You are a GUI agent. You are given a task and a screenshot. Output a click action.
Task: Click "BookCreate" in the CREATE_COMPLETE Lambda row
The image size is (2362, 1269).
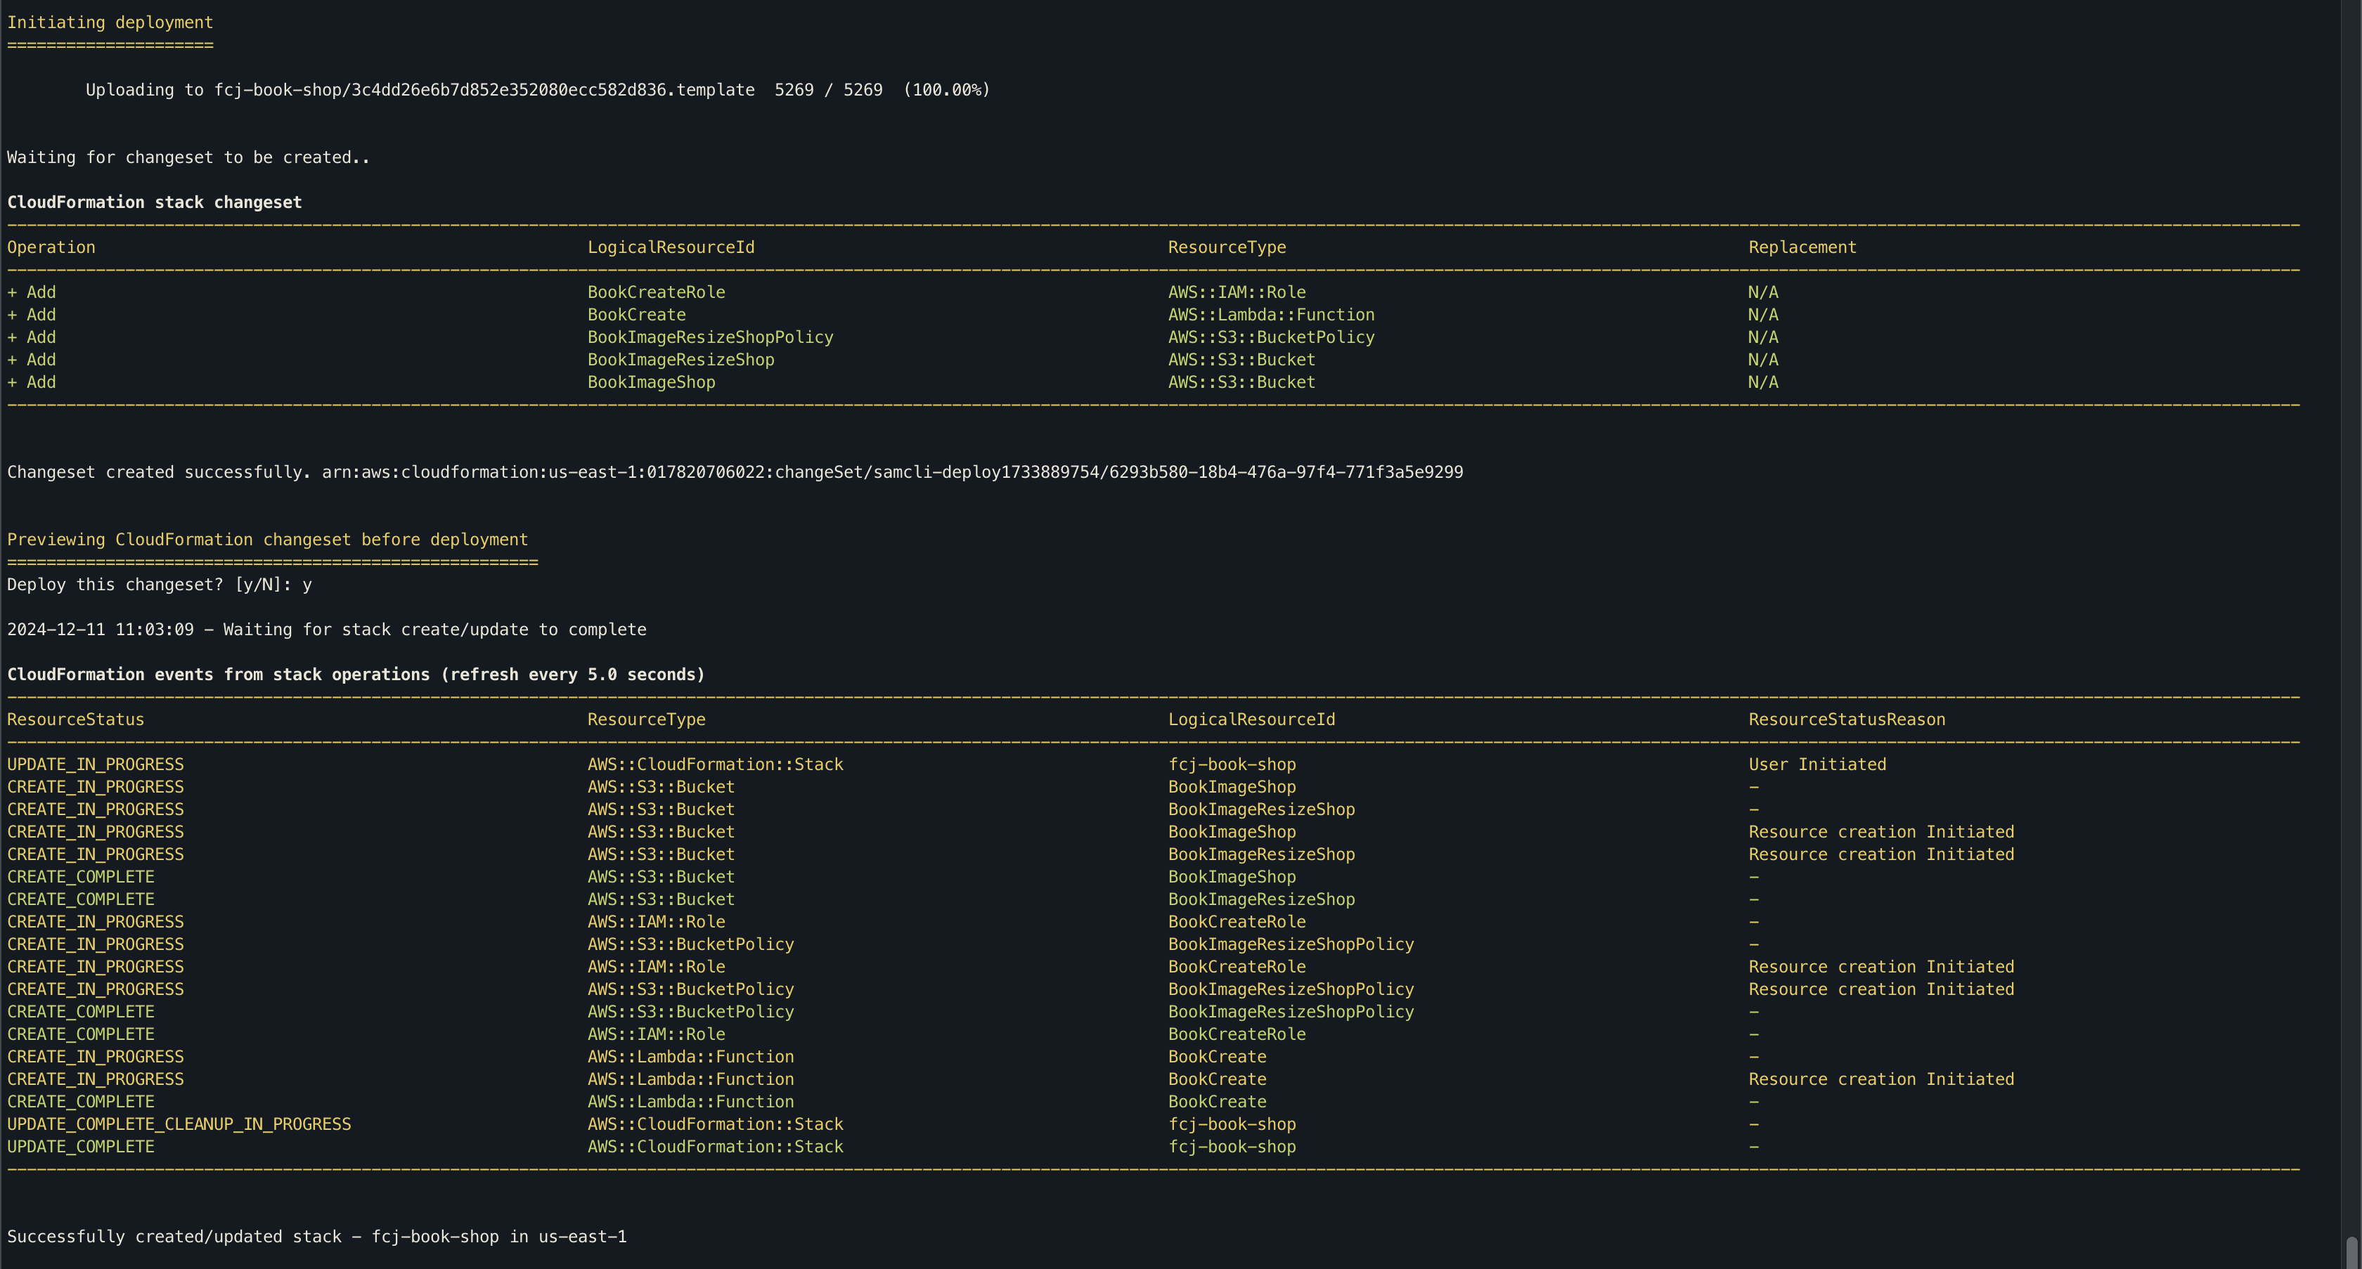pyautogui.click(x=1217, y=1101)
